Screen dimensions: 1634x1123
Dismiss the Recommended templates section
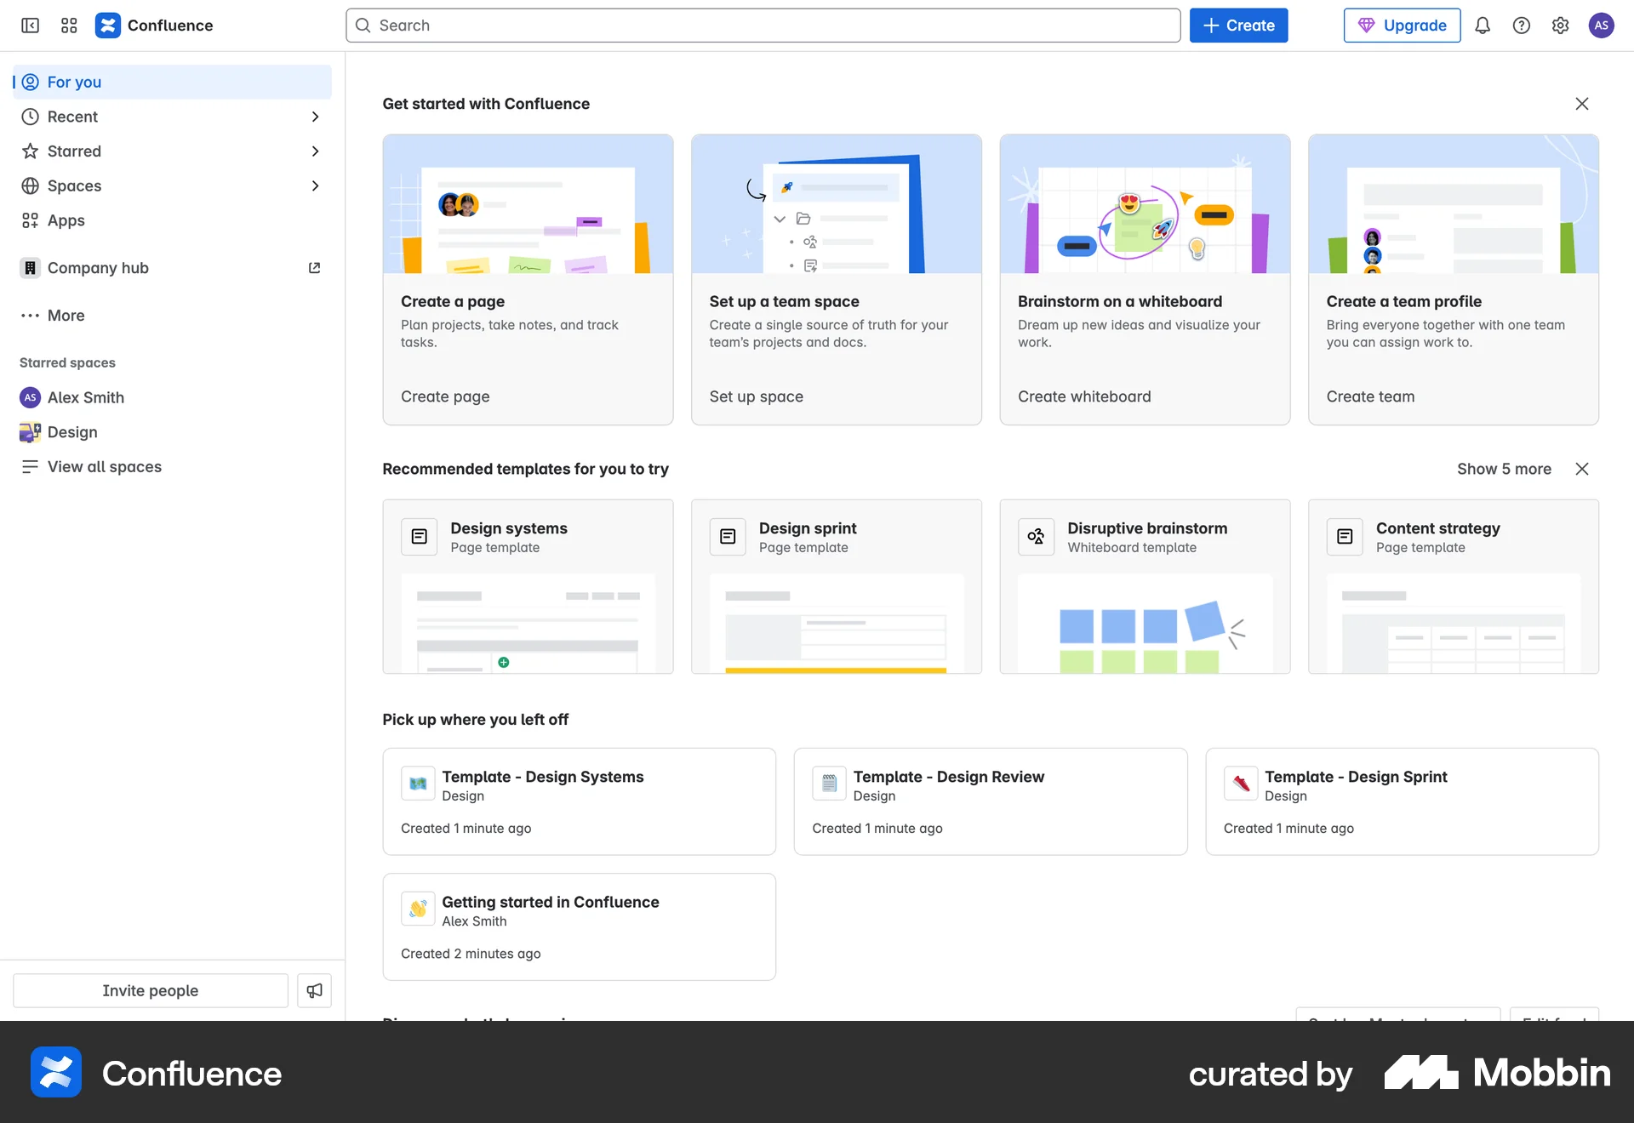click(x=1582, y=469)
